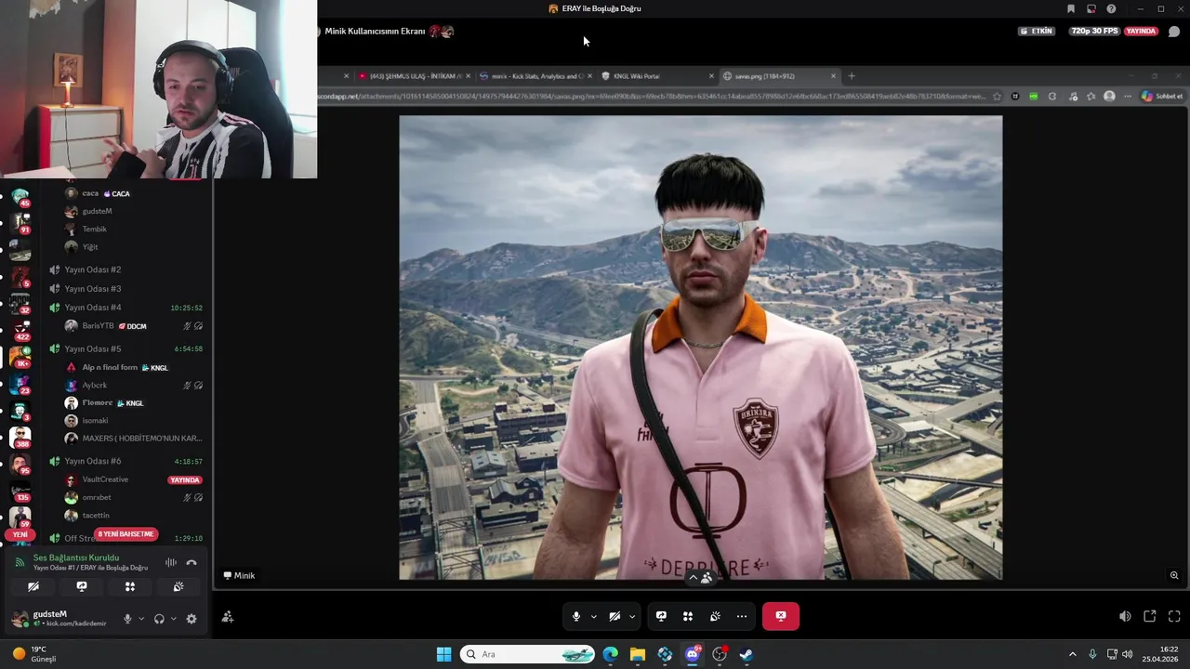The height and width of the screenshot is (669, 1190).
Task: Open Steam from the taskbar
Action: (x=747, y=654)
